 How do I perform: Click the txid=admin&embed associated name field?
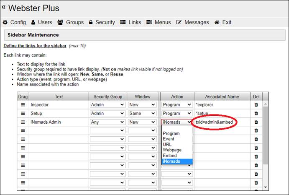(222, 122)
